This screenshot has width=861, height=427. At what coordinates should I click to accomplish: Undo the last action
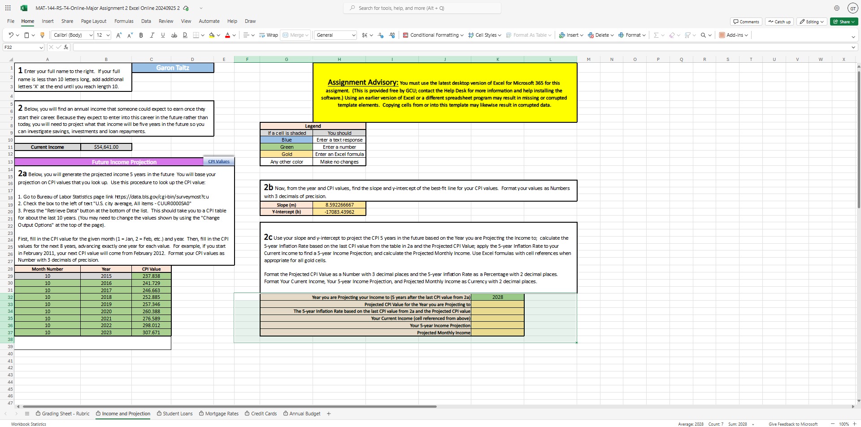pos(11,35)
